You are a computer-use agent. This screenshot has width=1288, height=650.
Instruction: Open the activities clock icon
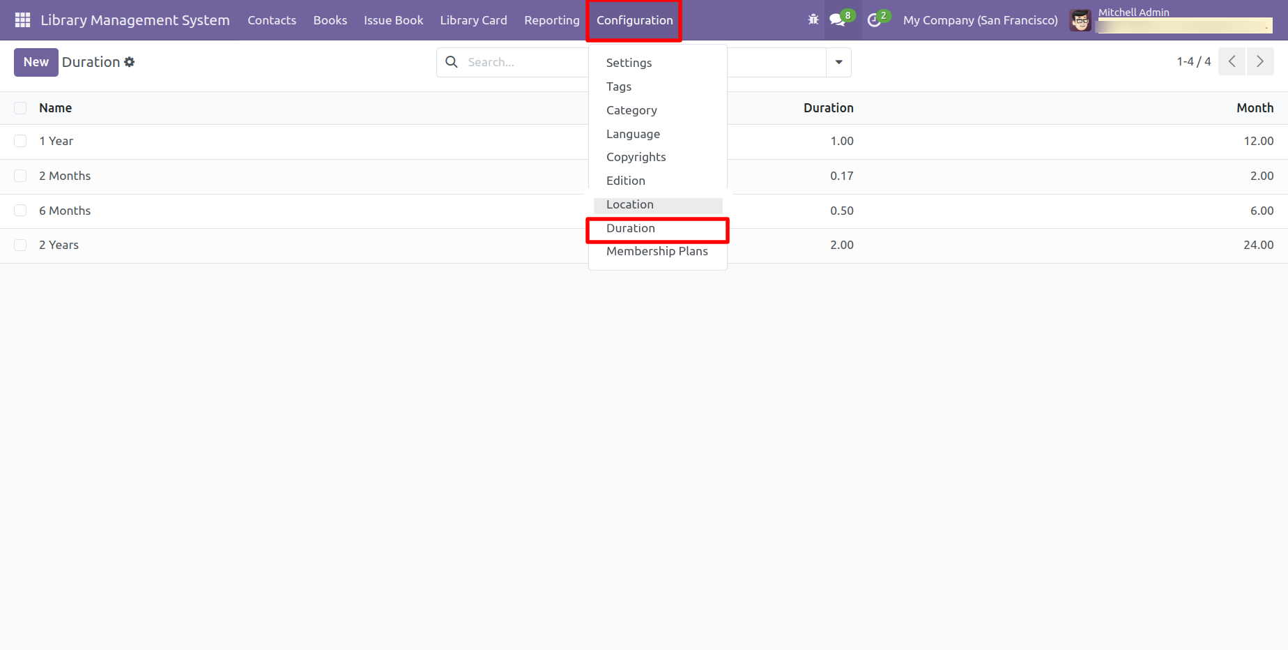(874, 20)
